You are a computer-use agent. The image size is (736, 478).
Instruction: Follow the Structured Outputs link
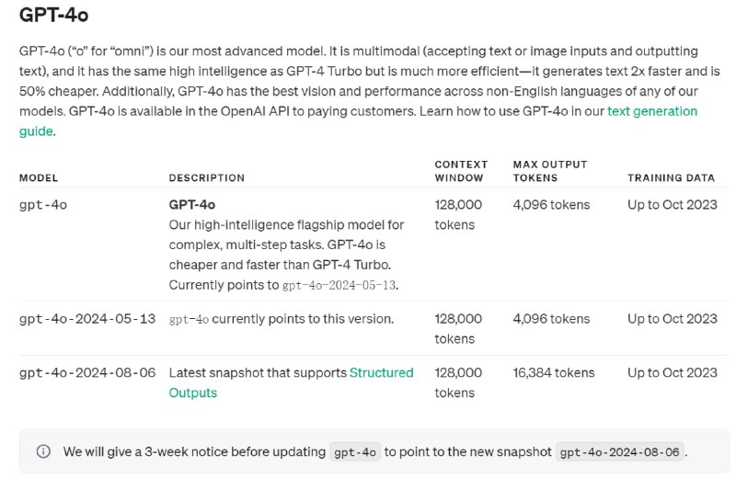381,373
